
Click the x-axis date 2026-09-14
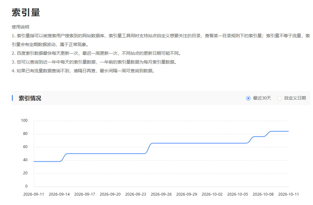(59, 194)
